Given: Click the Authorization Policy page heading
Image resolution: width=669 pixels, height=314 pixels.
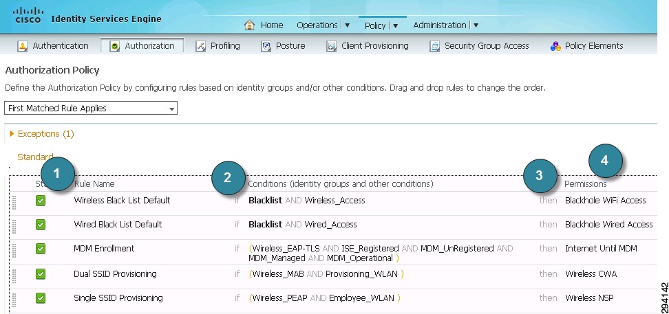Looking at the screenshot, I should 52,70.
